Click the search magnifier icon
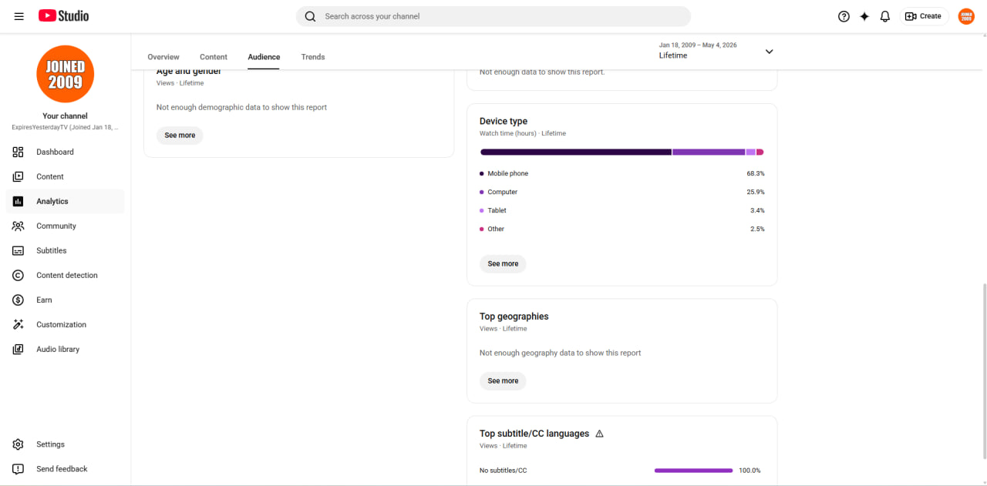 tap(310, 16)
